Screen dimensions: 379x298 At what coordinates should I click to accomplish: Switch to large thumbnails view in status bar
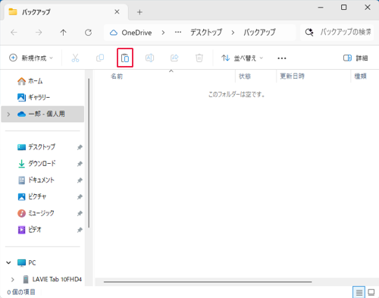[x=371, y=293]
